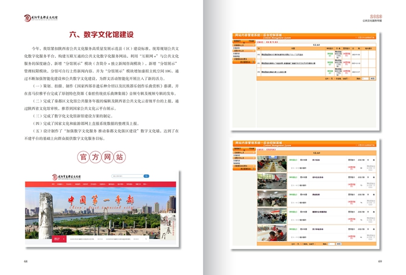The width and height of the screenshot is (406, 275).
Task: Click the museum logo in the website screenshot
Action: pyautogui.click(x=67, y=177)
